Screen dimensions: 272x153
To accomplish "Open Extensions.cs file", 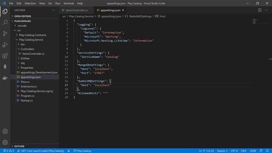I will [x=35, y=87].
